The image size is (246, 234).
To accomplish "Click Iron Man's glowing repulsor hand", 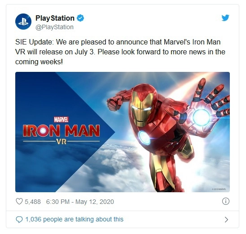I will coord(202,117).
